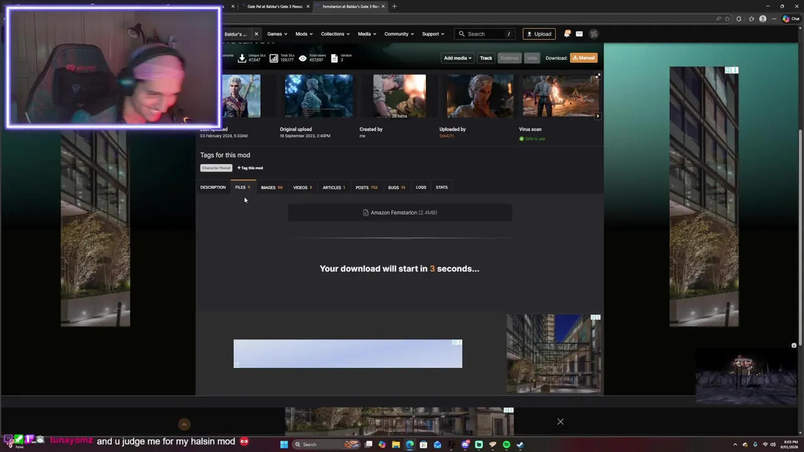
Task: Expand the Collections menu
Action: point(335,34)
